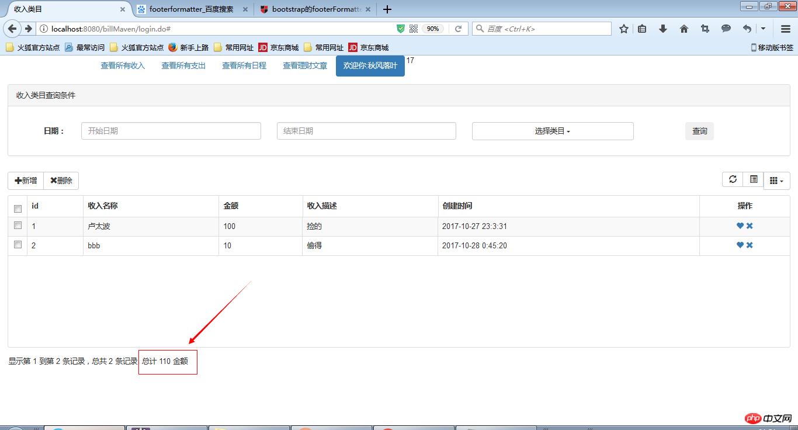Open the bookmarks list icon
Image resolution: width=798 pixels, height=430 pixels.
(642, 29)
